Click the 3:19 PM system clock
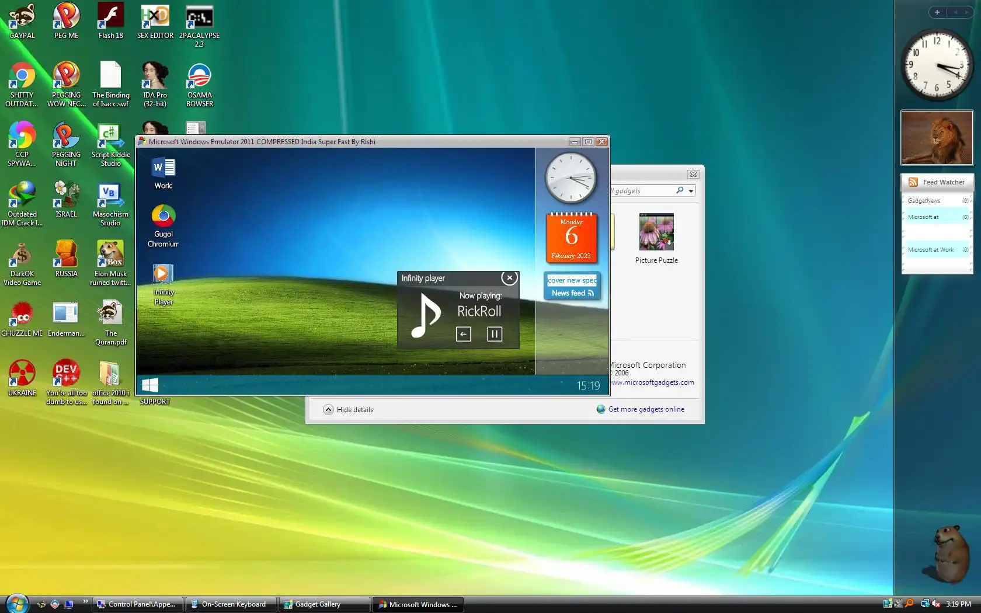The height and width of the screenshot is (613, 981). click(958, 604)
